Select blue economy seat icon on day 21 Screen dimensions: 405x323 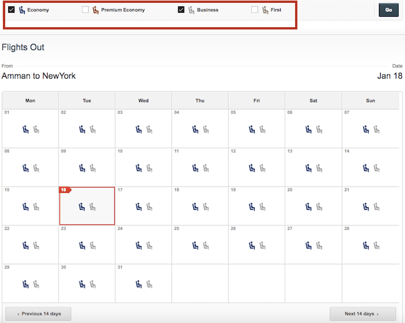[x=366, y=207]
